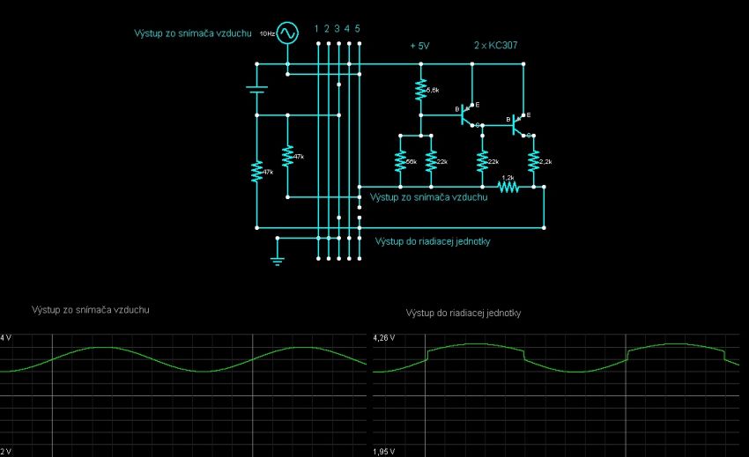The image size is (749, 457).
Task: Click 'Výstup zo snímača vzduchu' beside the 10Hz source
Action: pyautogui.click(x=192, y=33)
